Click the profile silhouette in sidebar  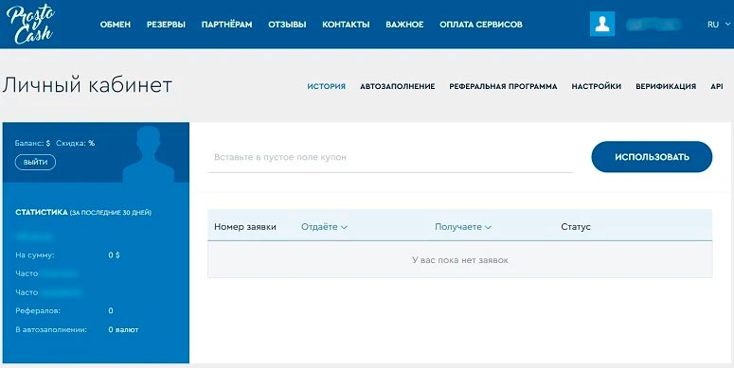(x=149, y=153)
